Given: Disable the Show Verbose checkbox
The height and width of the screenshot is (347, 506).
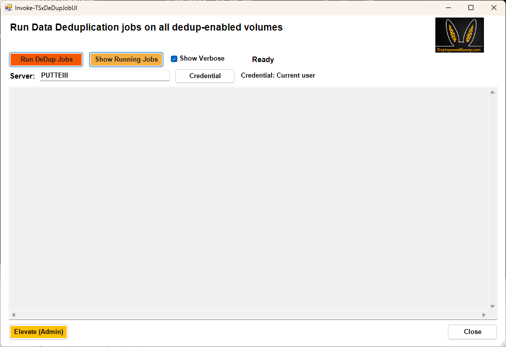Looking at the screenshot, I should pyautogui.click(x=174, y=59).
